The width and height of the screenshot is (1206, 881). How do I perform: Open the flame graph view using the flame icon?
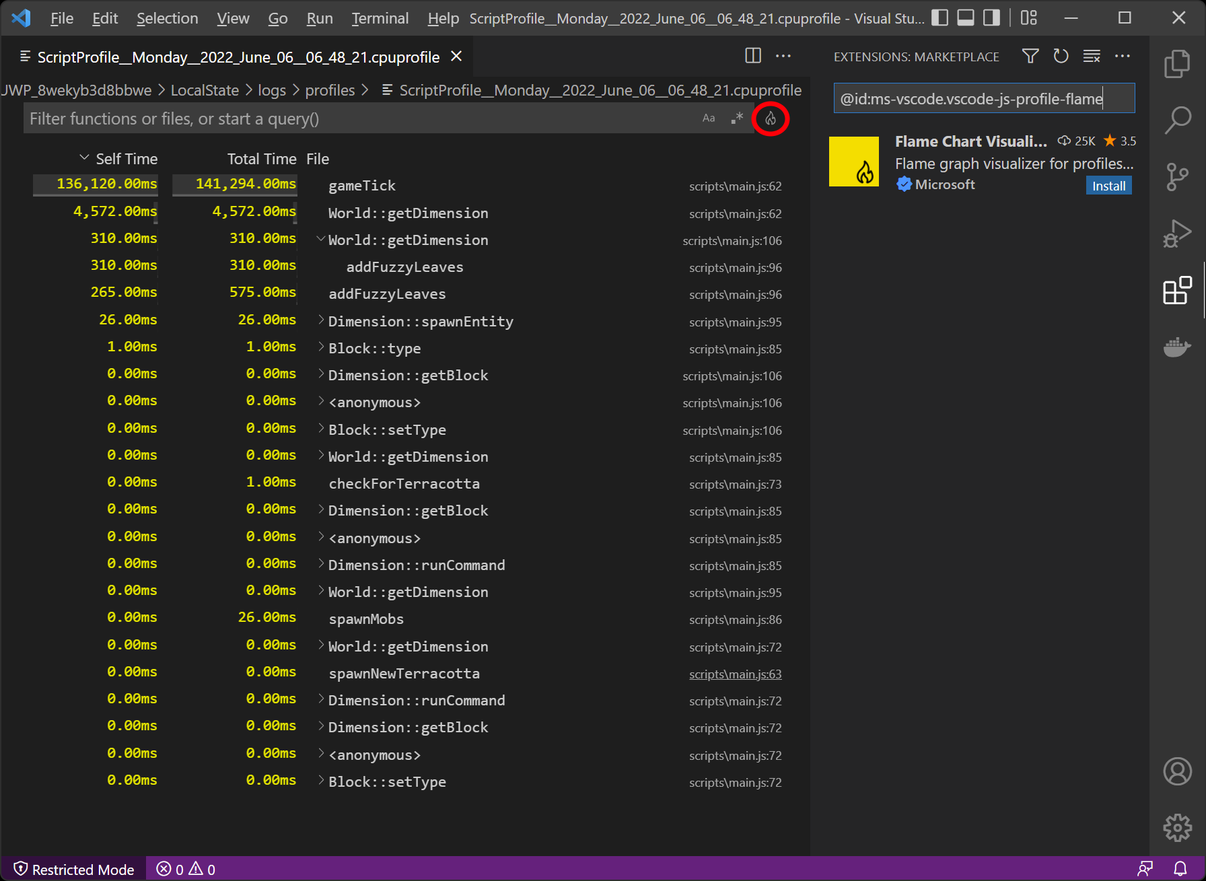click(x=771, y=118)
